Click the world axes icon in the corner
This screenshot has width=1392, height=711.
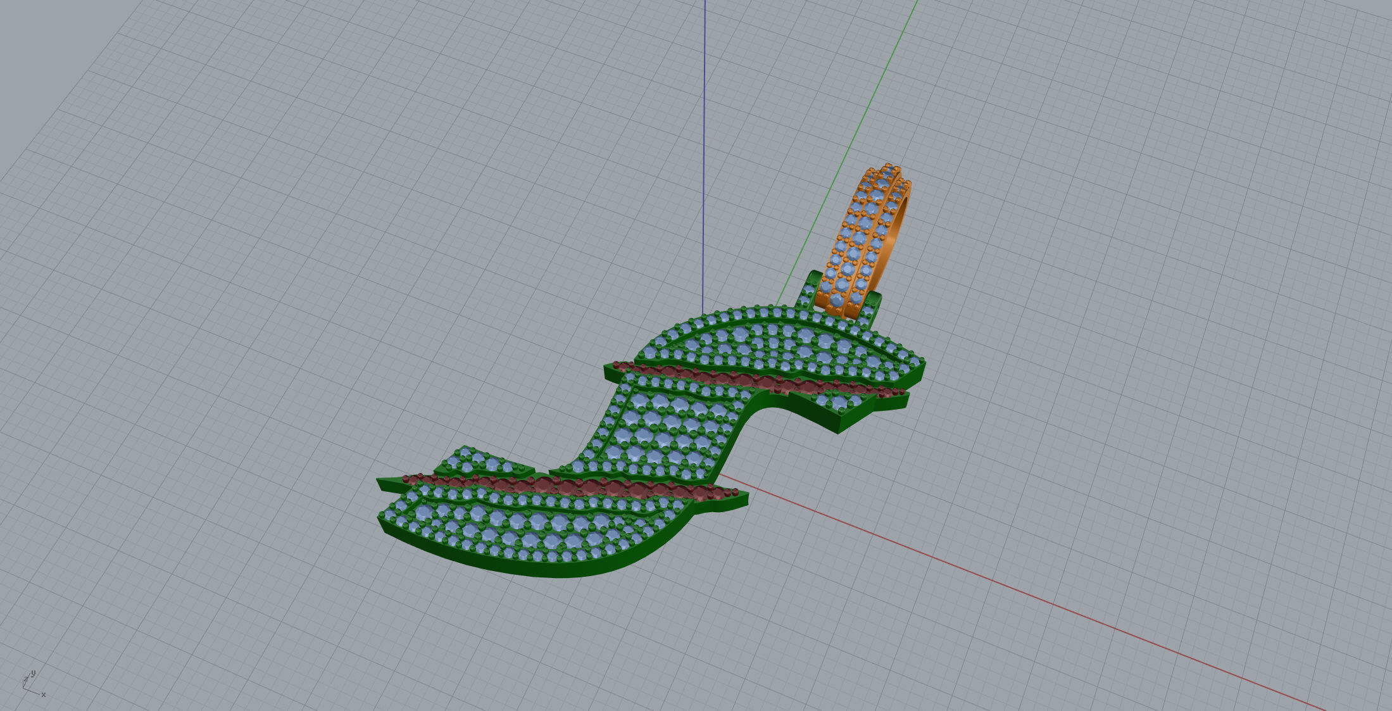point(34,684)
